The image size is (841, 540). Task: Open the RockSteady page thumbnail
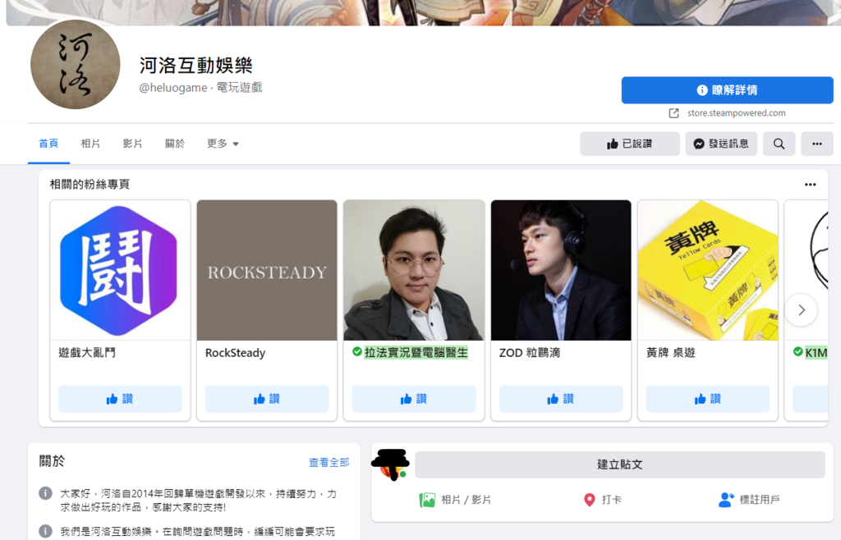pyautogui.click(x=267, y=271)
